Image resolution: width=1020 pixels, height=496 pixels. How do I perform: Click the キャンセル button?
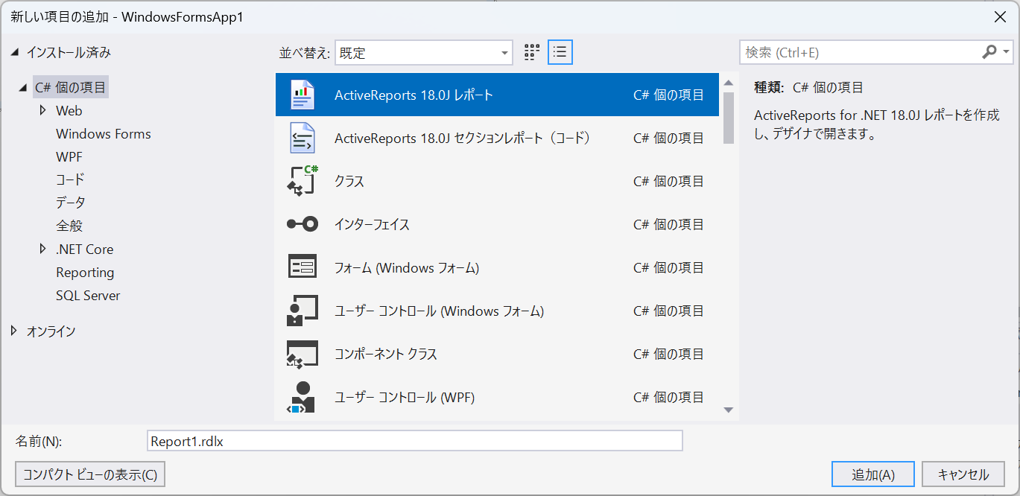pos(963,474)
